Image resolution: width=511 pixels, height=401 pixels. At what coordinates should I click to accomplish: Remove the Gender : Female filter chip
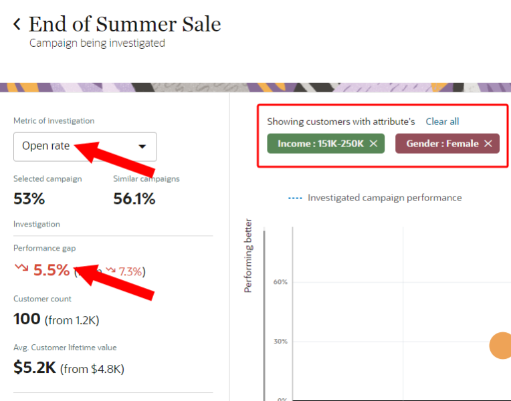point(488,144)
